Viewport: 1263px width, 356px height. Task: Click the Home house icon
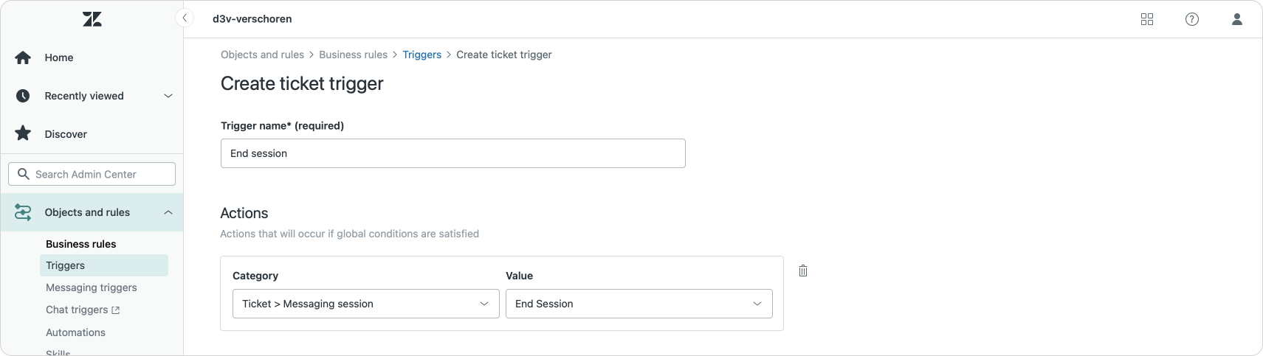click(x=23, y=57)
